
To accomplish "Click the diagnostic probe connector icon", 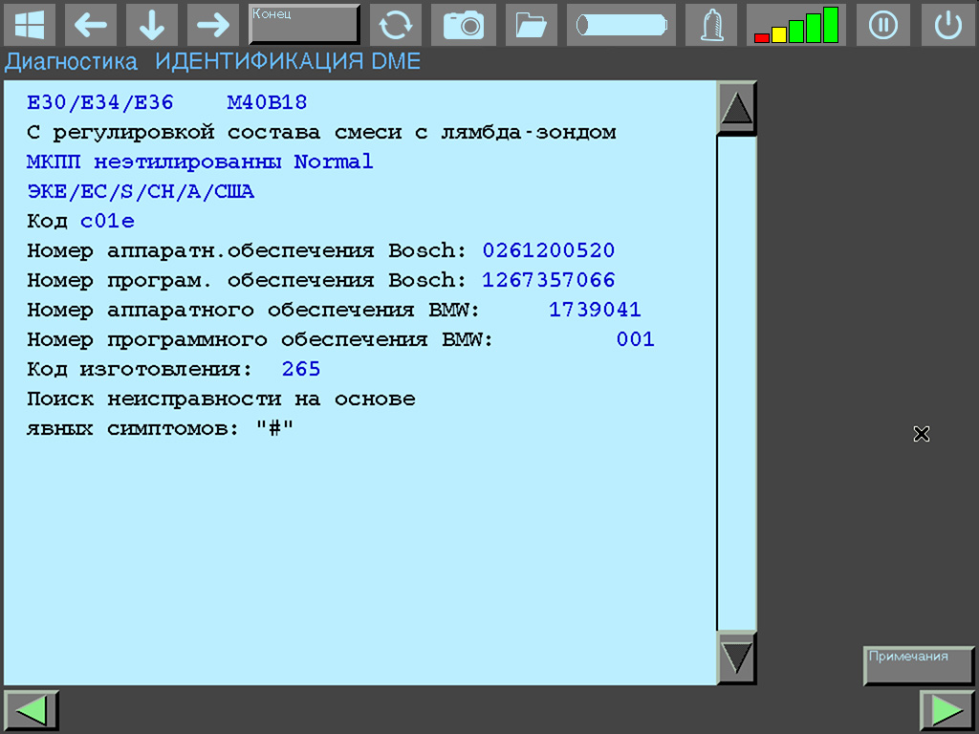I will click(x=710, y=25).
